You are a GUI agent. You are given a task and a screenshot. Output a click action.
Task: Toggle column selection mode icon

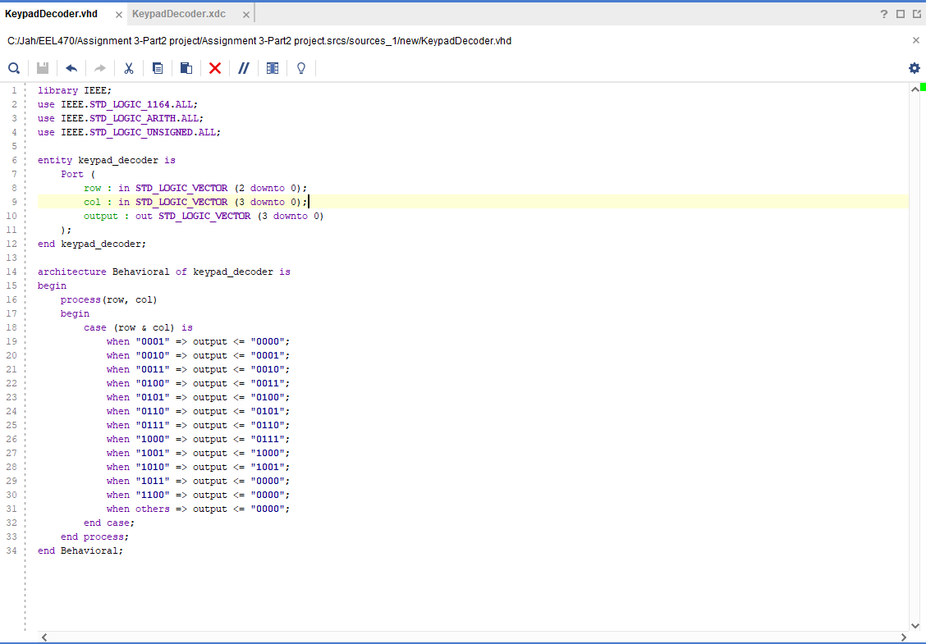[273, 68]
